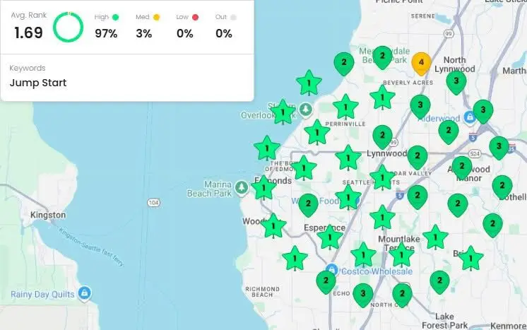Click the route 104 highway shield
The image size is (527, 330).
[x=153, y=203]
